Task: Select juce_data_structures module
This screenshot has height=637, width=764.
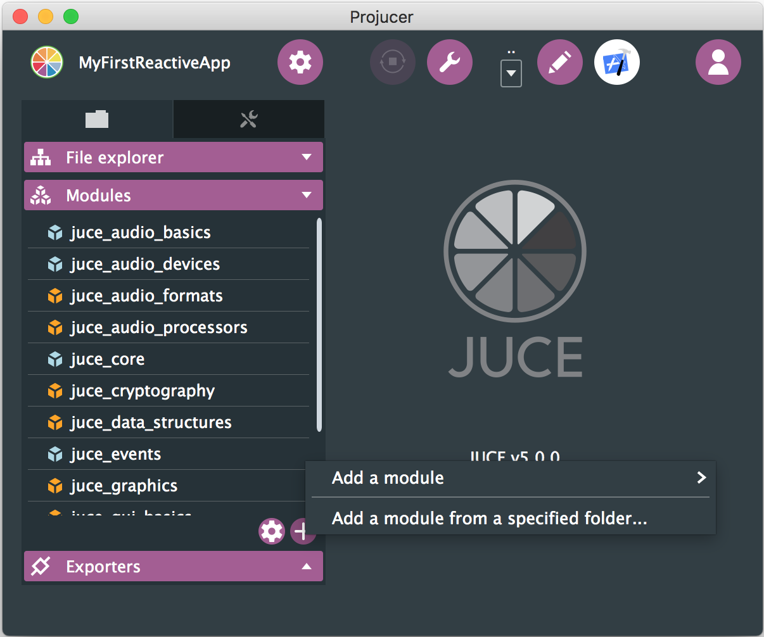Action: click(x=169, y=422)
